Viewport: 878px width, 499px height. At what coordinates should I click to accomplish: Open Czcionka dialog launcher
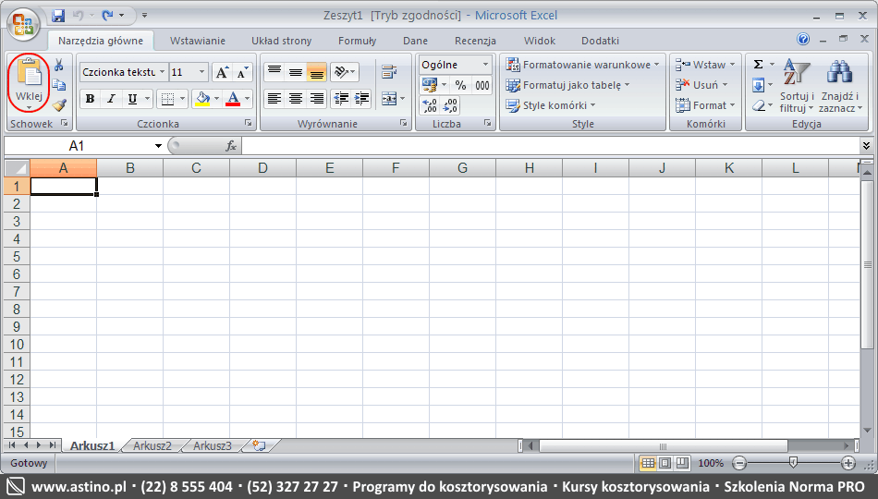tap(248, 123)
